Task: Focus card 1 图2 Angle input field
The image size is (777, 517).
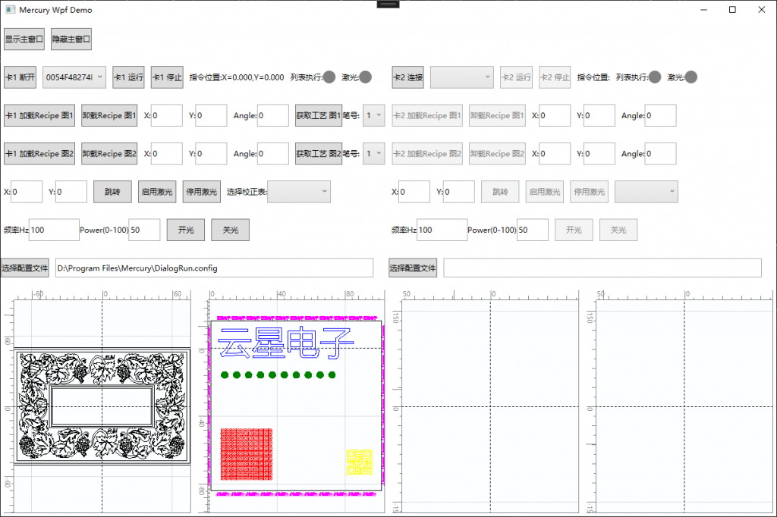Action: coord(273,154)
